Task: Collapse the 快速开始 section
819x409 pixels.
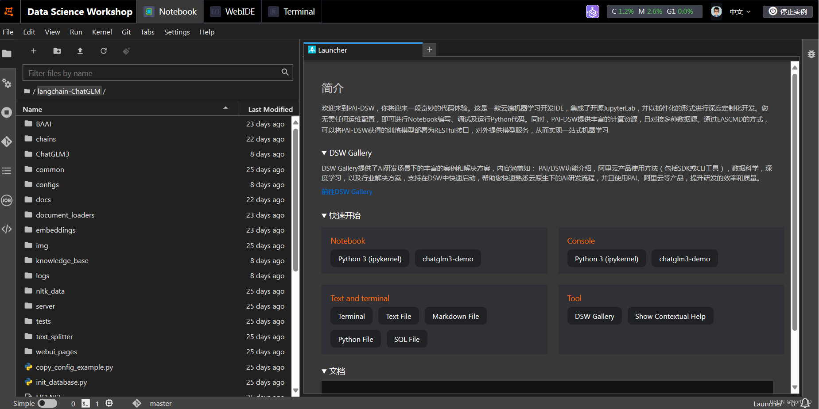Action: (324, 216)
